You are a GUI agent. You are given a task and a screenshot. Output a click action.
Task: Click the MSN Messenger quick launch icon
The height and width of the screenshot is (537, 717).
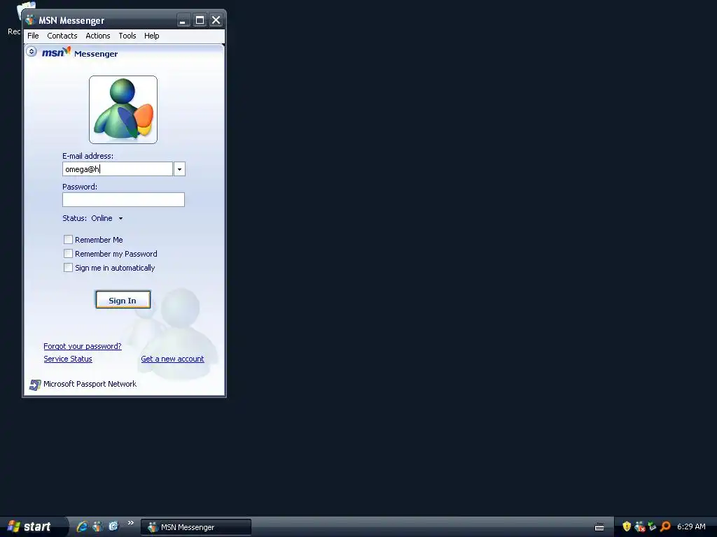coord(98,527)
